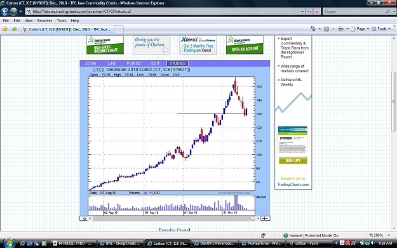Open the Intraday Quote link below chart
Image resolution: width=397 pixels, height=248 pixels.
point(174,230)
